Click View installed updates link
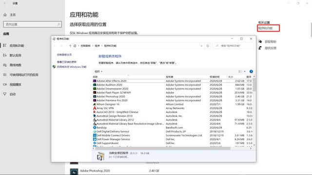Screen dimensions: 312x175 (67, 62)
